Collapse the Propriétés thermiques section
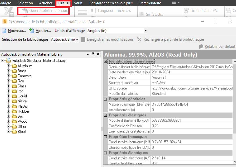The image size is (236, 167). pos(106,137)
